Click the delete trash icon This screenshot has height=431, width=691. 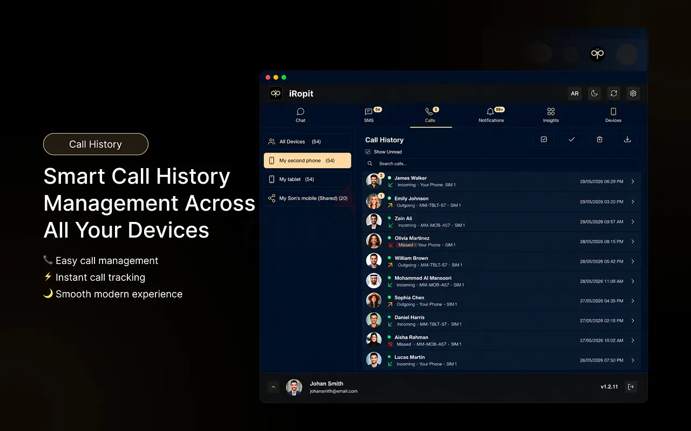point(599,140)
